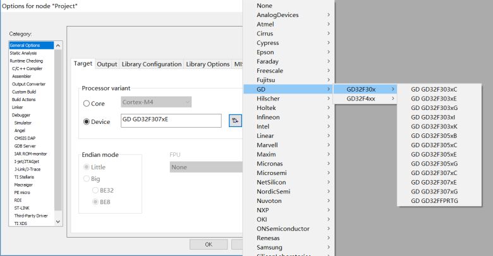Viewport: 493px width, 256px height.
Task: Switch to the Target tab
Action: pyautogui.click(x=83, y=64)
